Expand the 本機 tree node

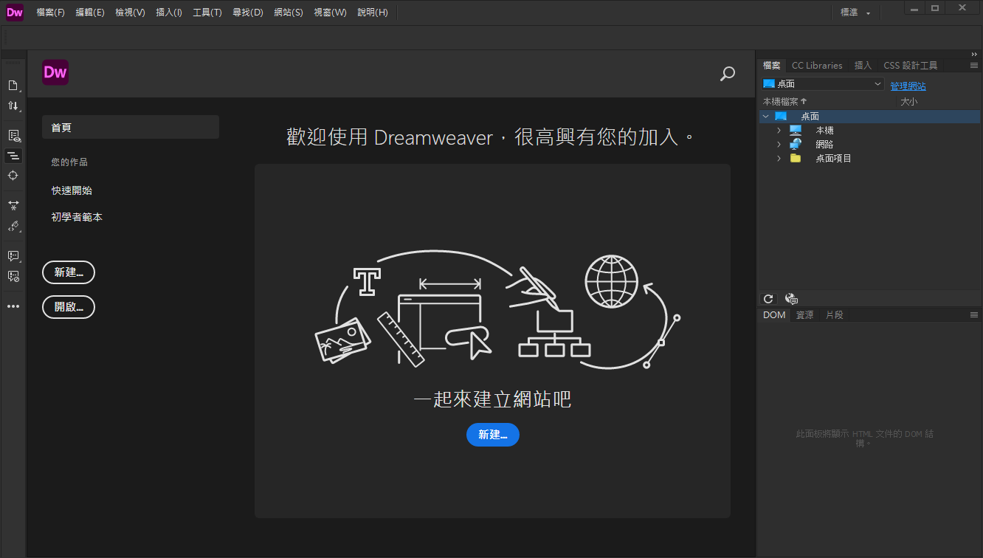779,130
